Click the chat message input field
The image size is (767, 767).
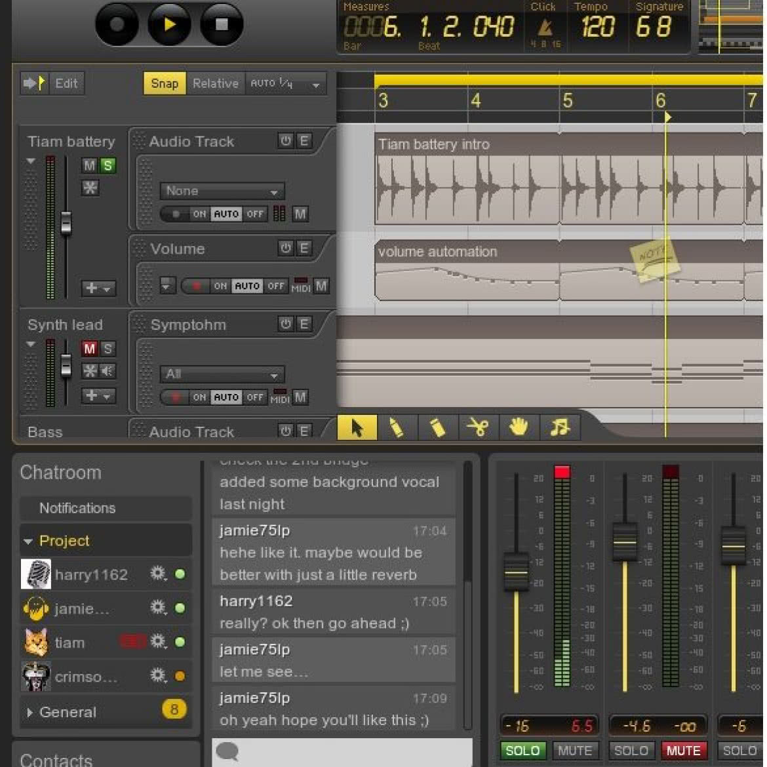coord(342,752)
